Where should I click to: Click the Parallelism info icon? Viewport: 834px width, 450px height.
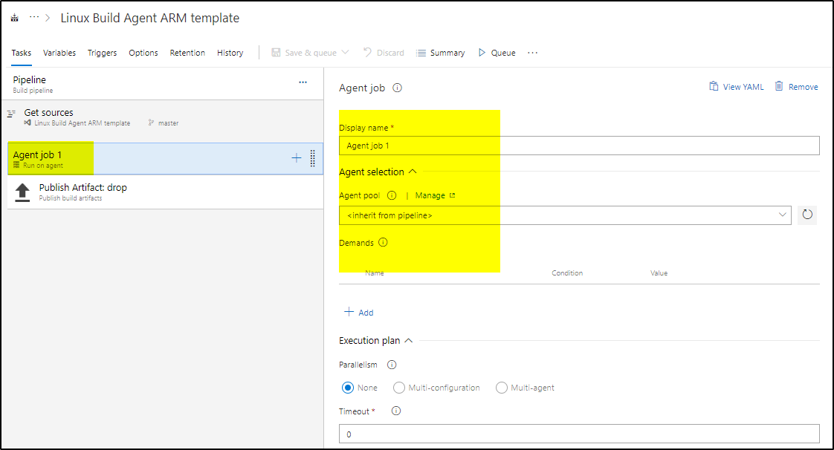click(x=392, y=365)
